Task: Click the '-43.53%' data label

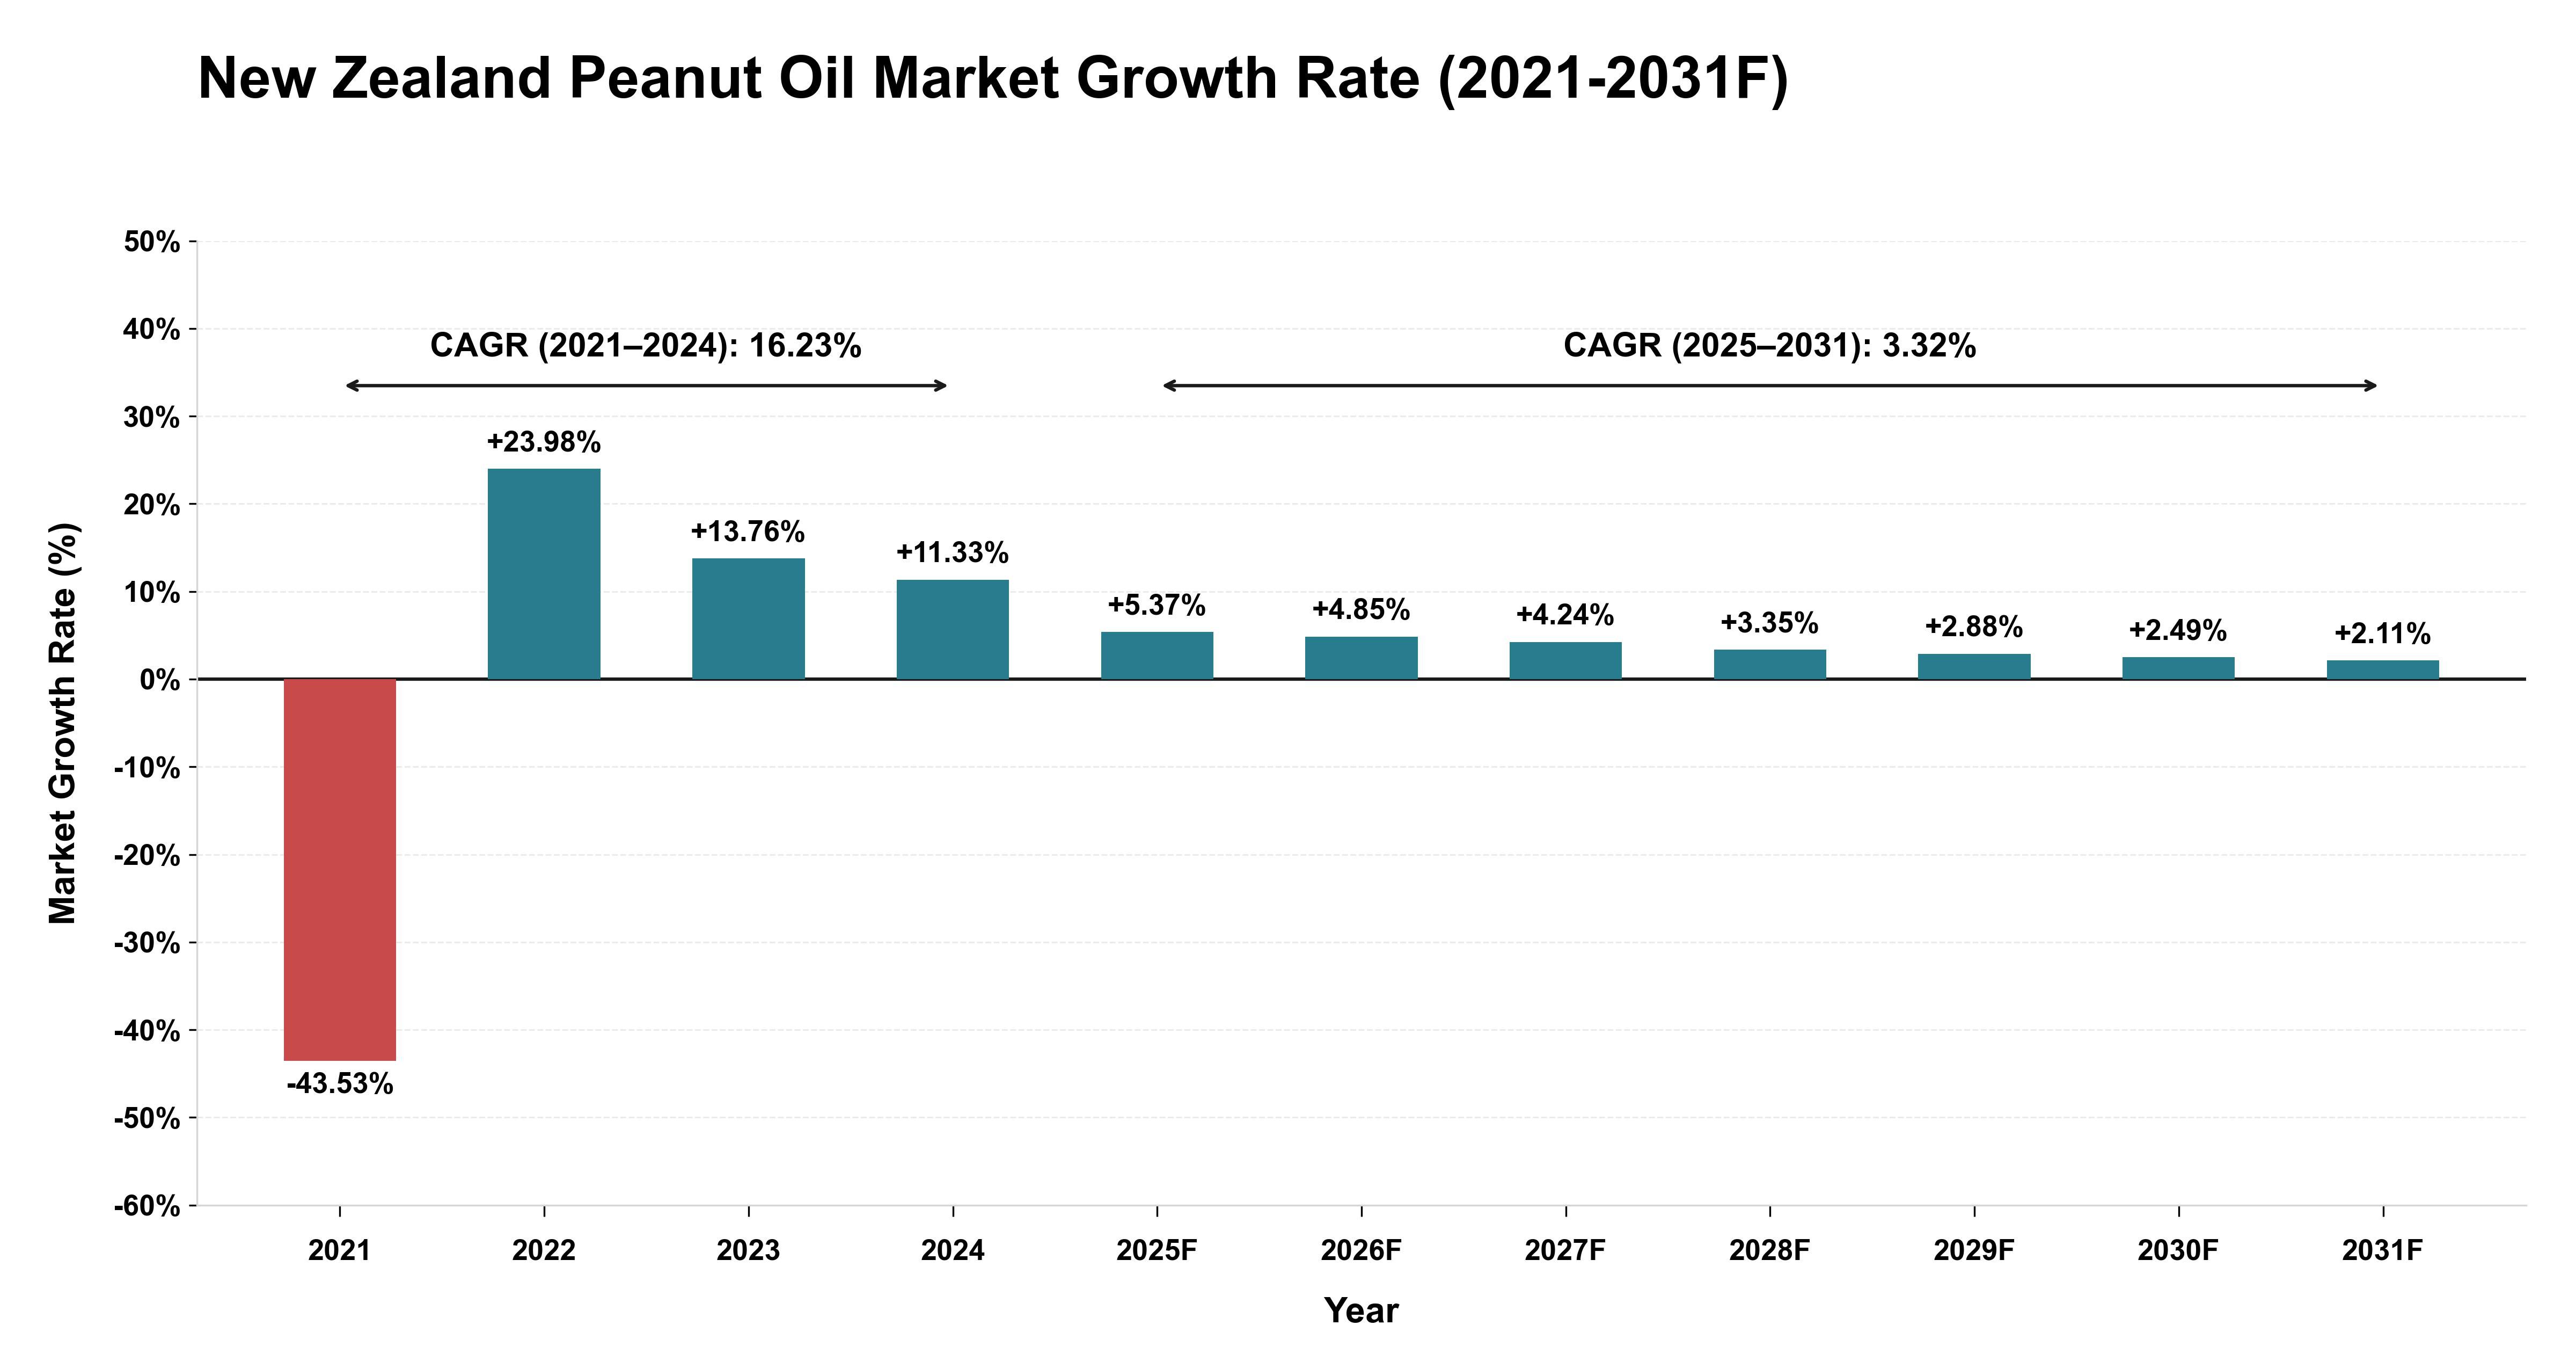Action: coord(340,1084)
